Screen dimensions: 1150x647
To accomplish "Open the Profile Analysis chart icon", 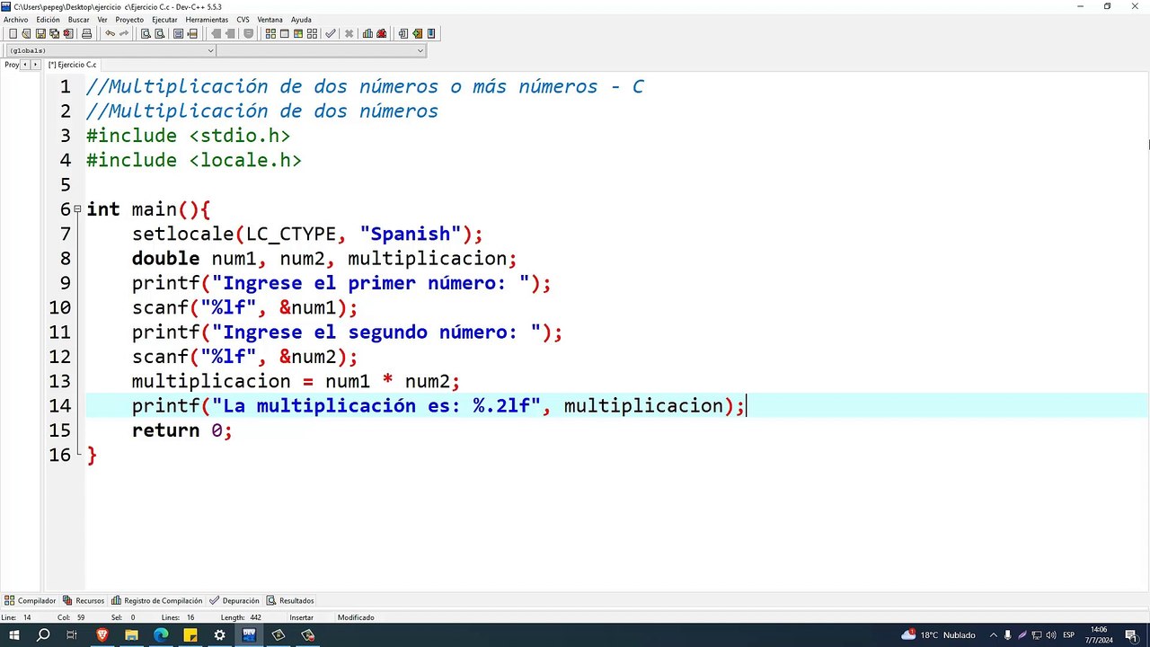I will [x=367, y=33].
